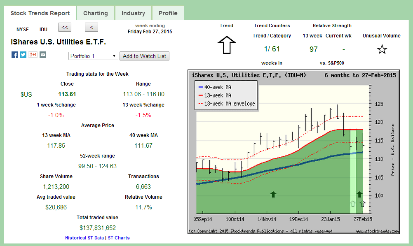Click the IDU ticker symbol
The image size is (413, 246).
coord(43,30)
